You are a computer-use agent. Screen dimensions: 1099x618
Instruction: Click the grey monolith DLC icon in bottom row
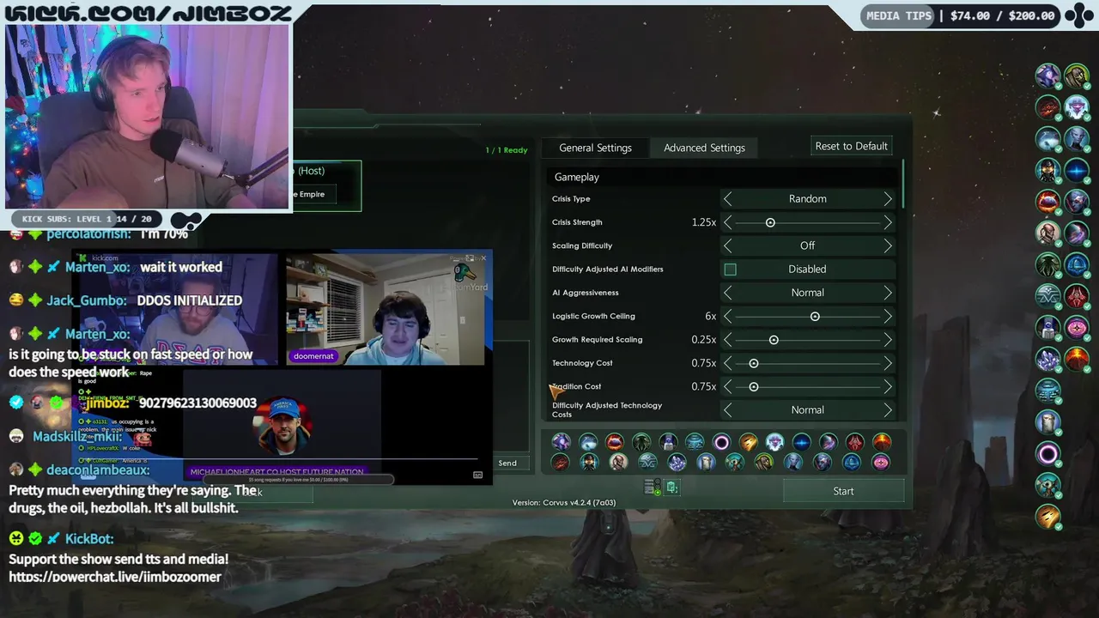point(706,462)
